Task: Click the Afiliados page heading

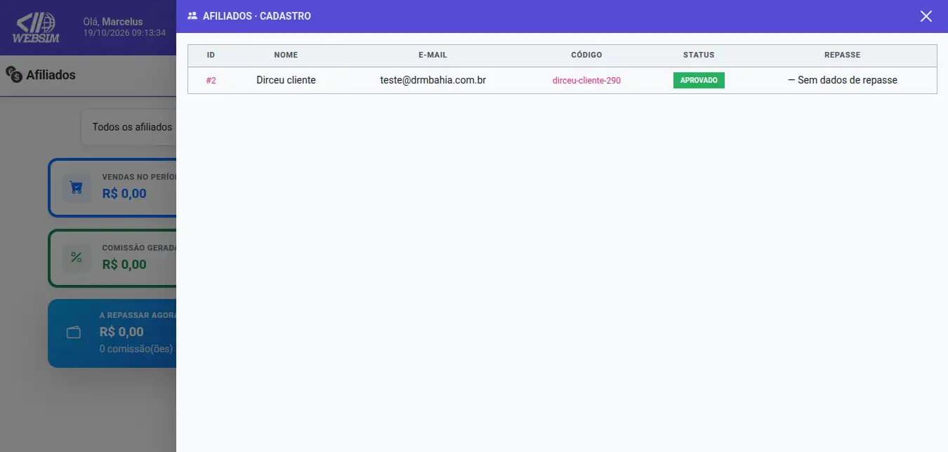Action: 51,74
